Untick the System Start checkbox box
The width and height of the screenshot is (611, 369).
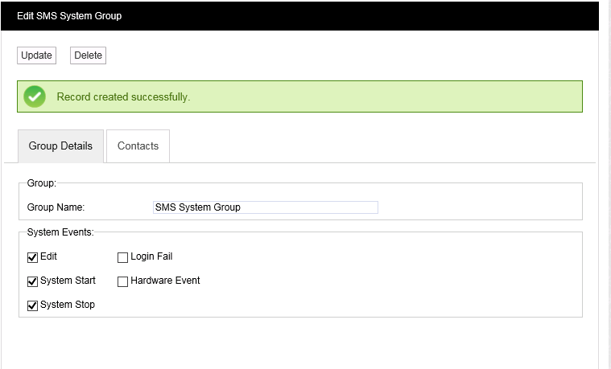coord(33,281)
